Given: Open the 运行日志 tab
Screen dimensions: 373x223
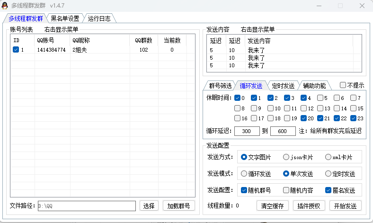Looking at the screenshot, I should (x=100, y=18).
